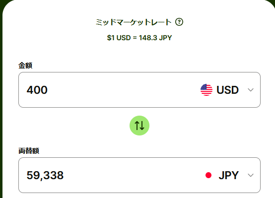Click the "148.3 JPY" rate value

pyautogui.click(x=155, y=38)
